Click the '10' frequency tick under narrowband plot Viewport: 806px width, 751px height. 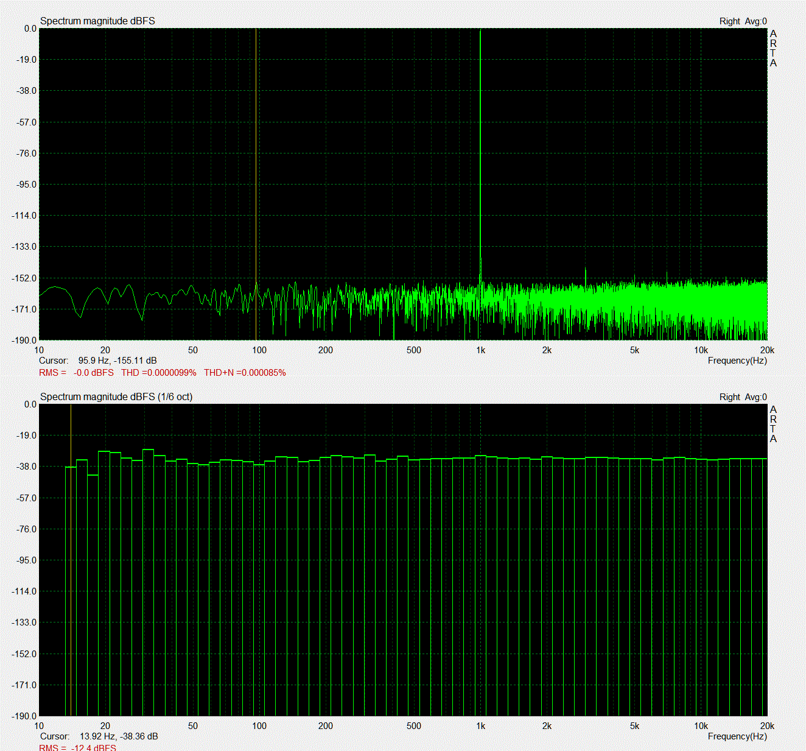point(39,350)
